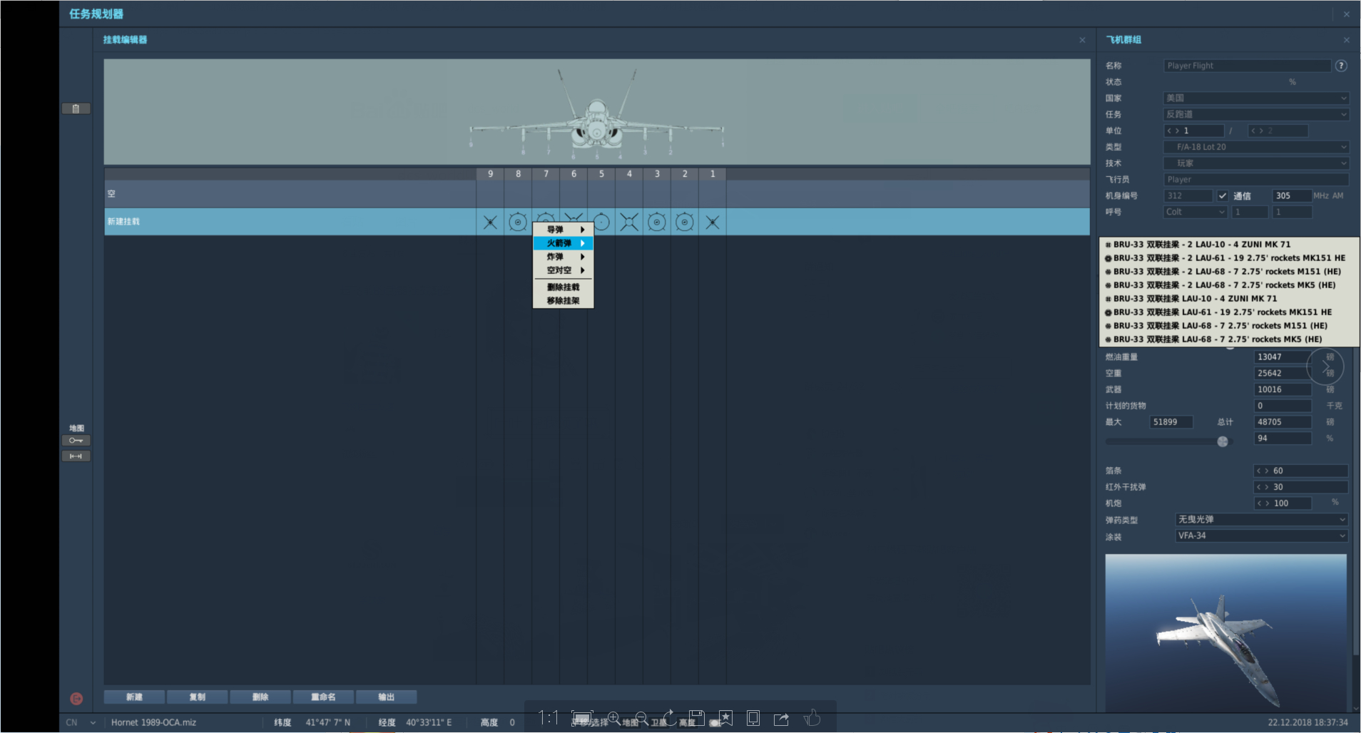Image resolution: width=1361 pixels, height=733 pixels.
Task: Click the save floppy disk icon
Action: 697,718
